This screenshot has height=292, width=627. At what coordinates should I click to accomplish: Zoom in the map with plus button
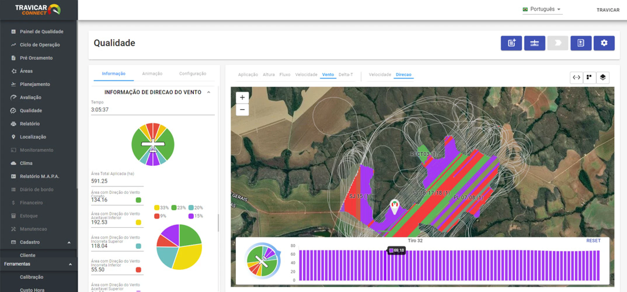point(242,98)
